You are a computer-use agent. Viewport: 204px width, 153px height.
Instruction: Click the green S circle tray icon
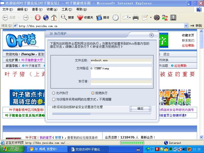pos(161,149)
